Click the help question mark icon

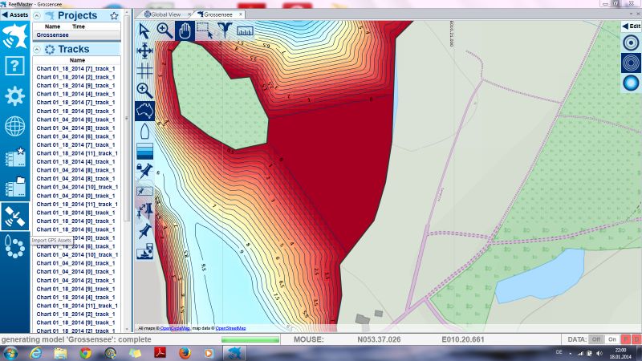pyautogui.click(x=14, y=67)
